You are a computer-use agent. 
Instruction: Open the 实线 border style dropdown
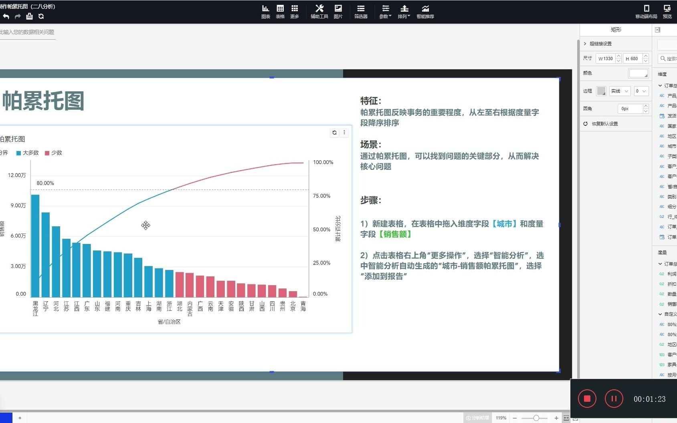(620, 91)
